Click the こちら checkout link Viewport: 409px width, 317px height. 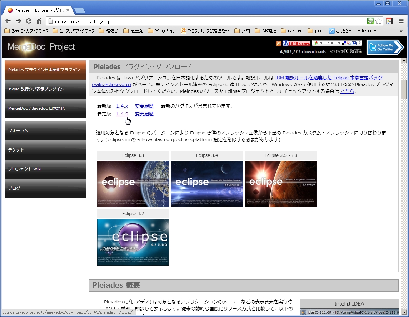(347, 91)
